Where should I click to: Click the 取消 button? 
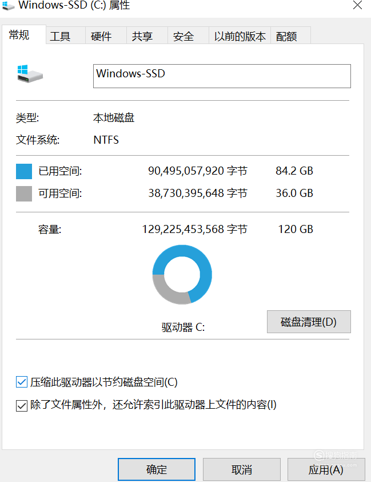pyautogui.click(x=242, y=469)
